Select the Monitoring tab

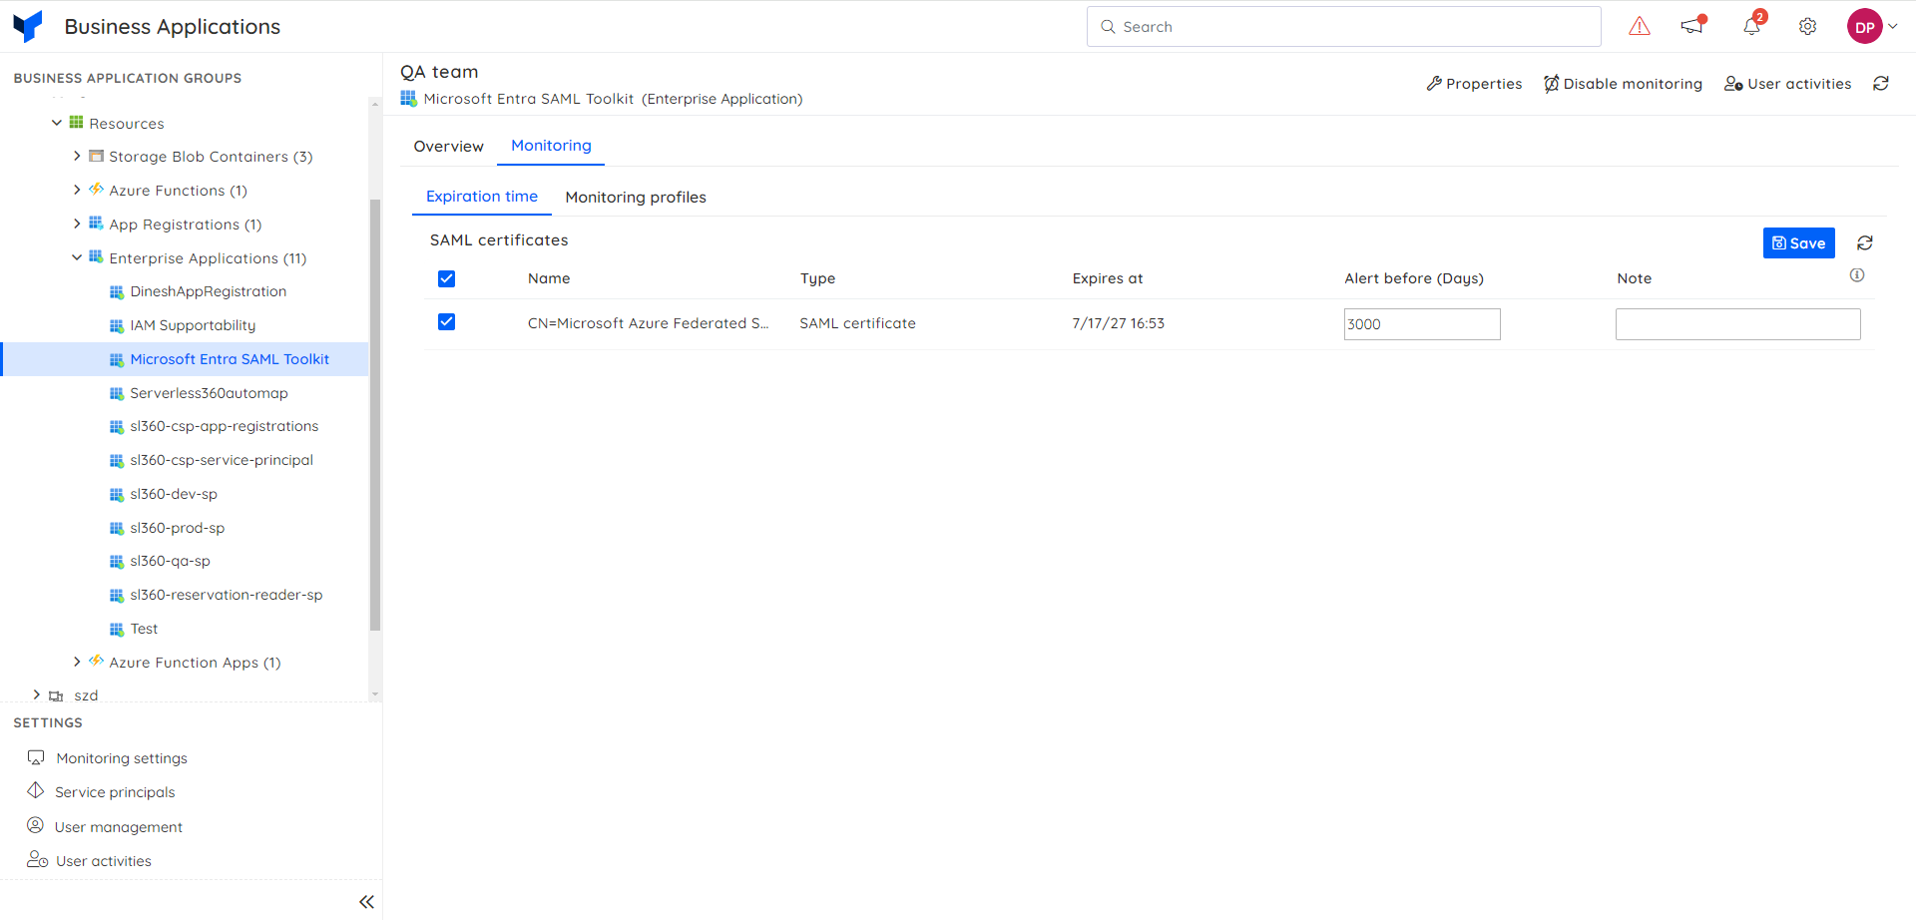[551, 146]
